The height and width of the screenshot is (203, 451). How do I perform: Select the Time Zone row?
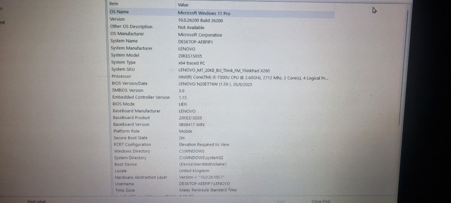pyautogui.click(x=221, y=190)
